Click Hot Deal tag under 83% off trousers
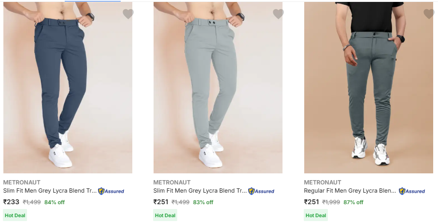 165,215
